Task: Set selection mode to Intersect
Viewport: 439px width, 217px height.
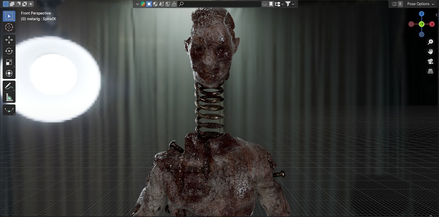Action: [x=31, y=4]
